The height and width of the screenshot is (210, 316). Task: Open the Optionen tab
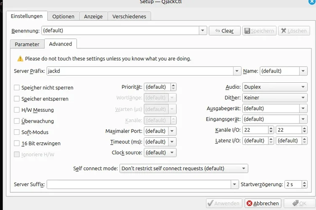(63, 16)
